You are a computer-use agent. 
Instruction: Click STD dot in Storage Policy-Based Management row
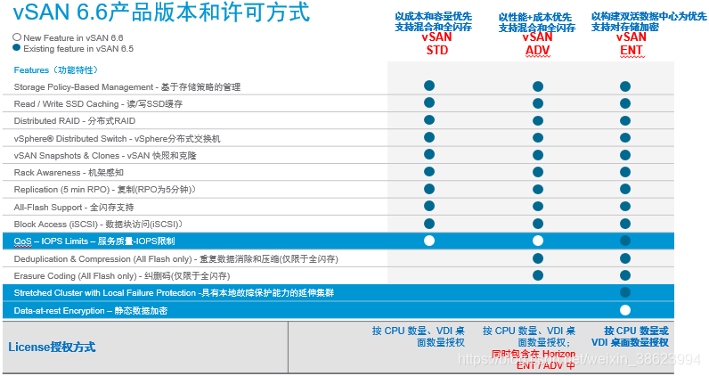(429, 86)
